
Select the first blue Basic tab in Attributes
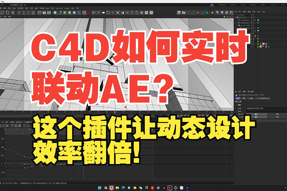click(x=237, y=98)
